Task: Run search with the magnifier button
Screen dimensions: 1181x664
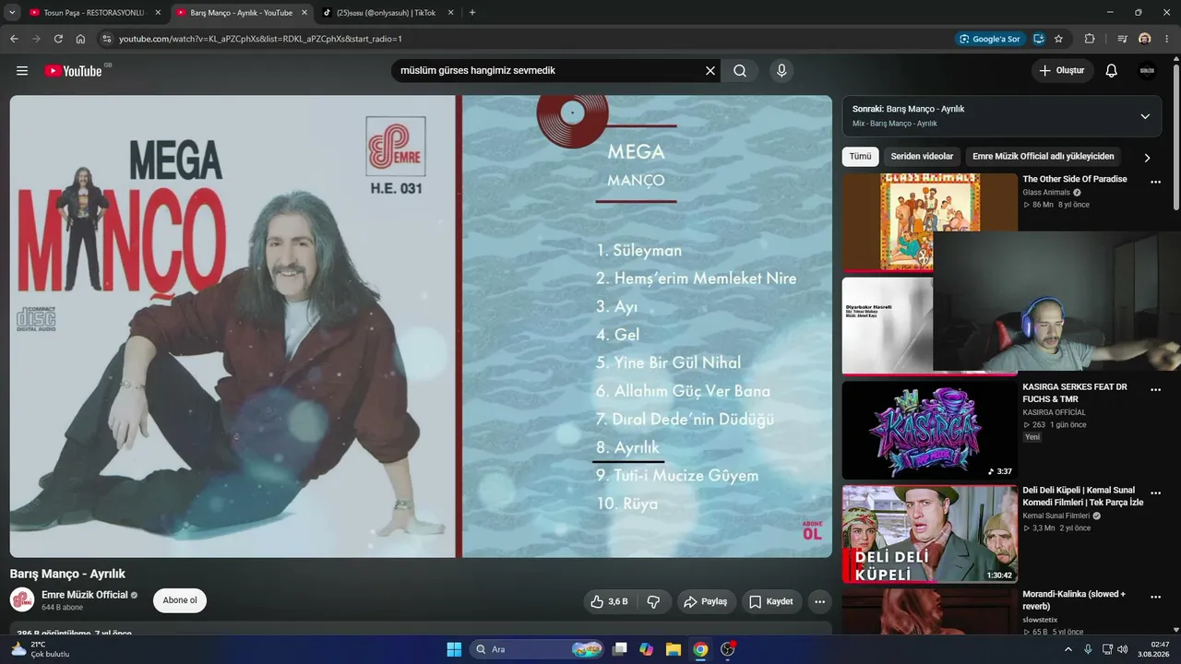Action: pos(740,70)
